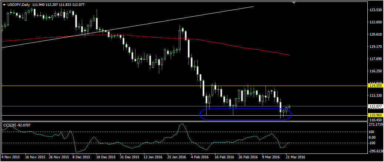Click the 16 Feb 2016 date label
Screen dimensions: 384x162
[x=224, y=157]
